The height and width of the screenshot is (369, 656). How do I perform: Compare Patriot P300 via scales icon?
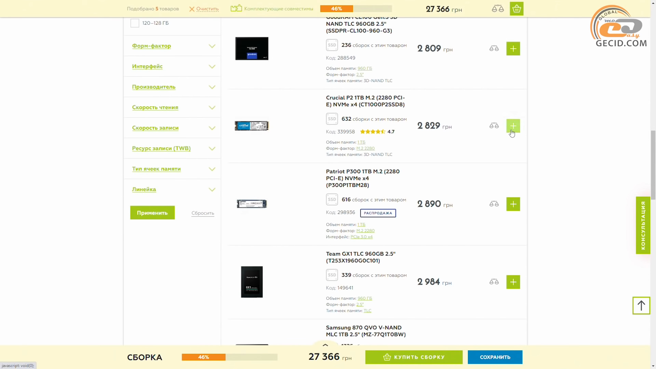point(494,204)
